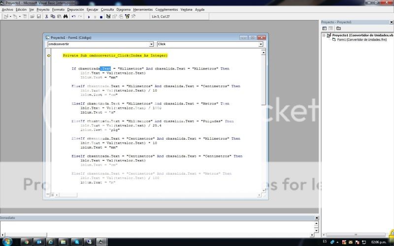Image resolution: width=394 pixels, height=246 pixels.
Task: Open Find with the binoculars icon
Action: coord(66,17)
